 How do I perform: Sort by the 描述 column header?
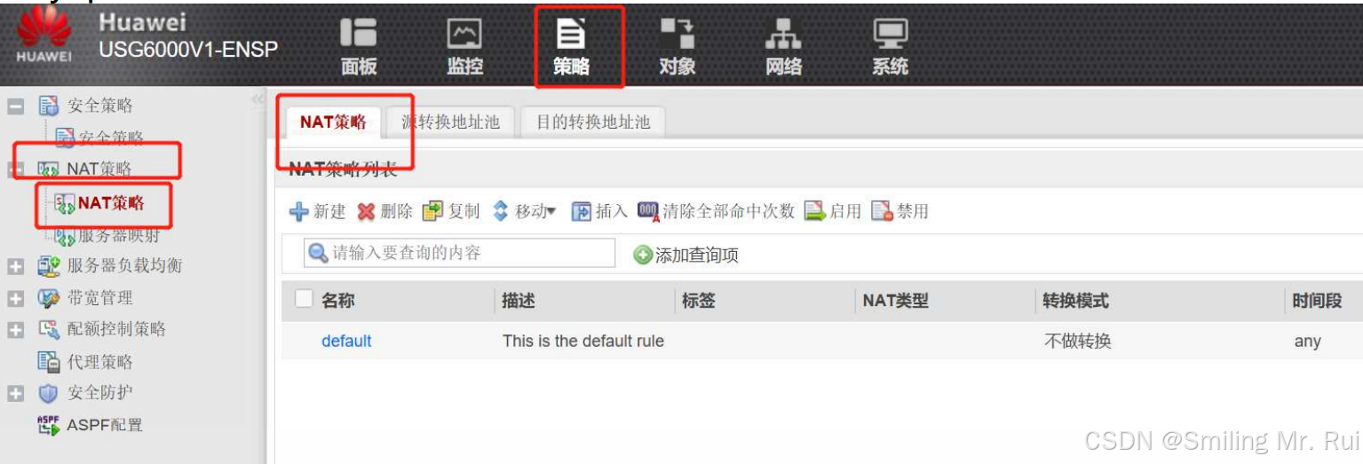click(x=519, y=301)
